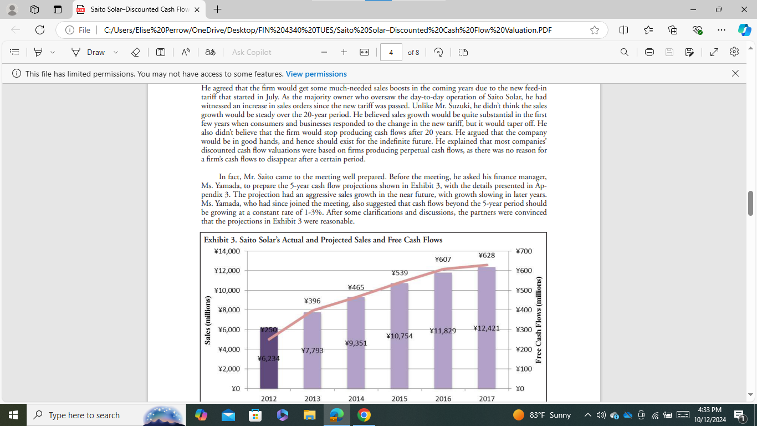Click zoom in on the PDF

[x=344, y=52]
